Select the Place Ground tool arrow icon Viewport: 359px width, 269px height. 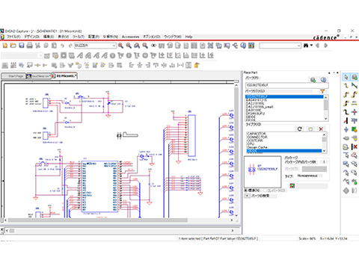346,129
